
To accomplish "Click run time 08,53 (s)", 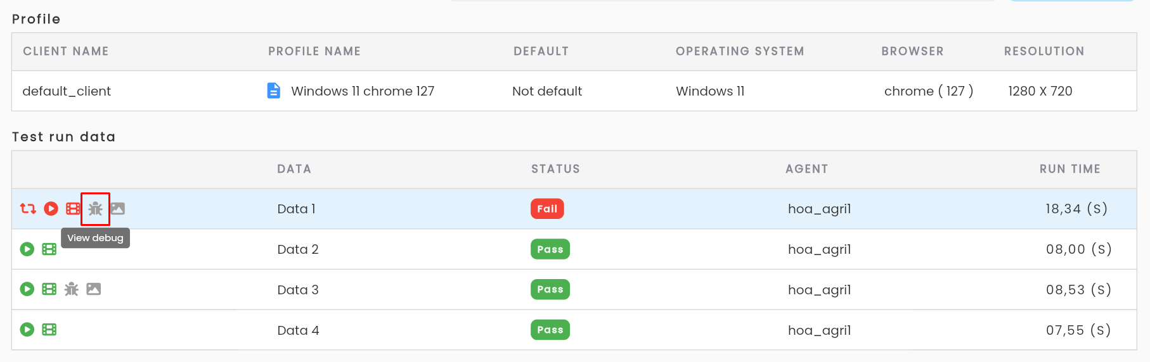I will click(x=1079, y=290).
